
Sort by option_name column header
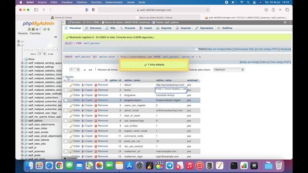132,80
